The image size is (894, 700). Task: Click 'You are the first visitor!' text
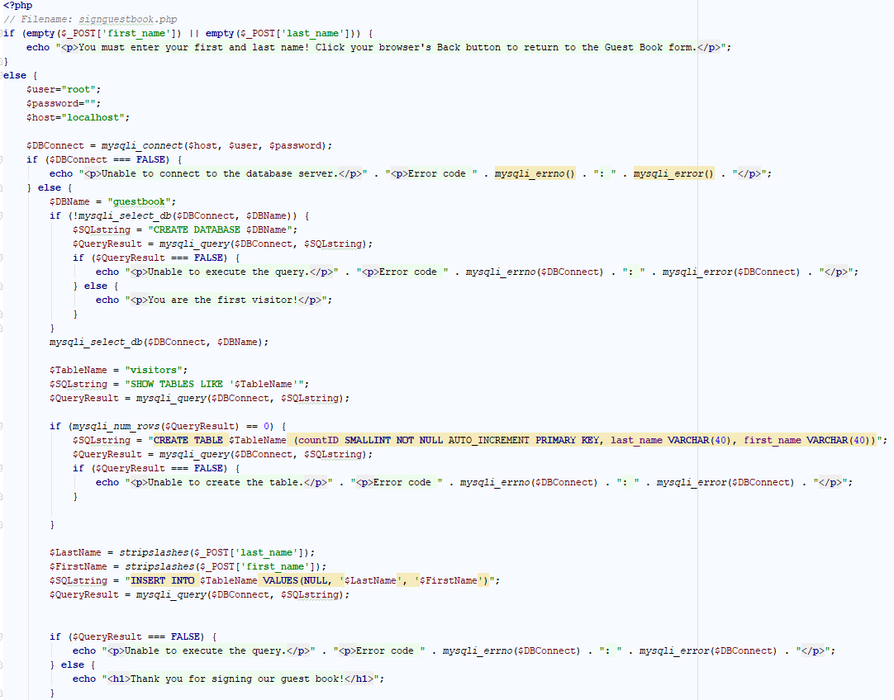[x=223, y=300]
